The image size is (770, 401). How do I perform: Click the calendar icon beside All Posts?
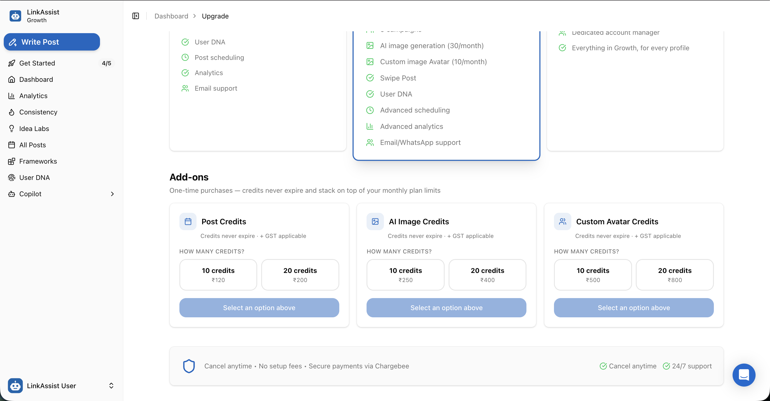pyautogui.click(x=12, y=145)
